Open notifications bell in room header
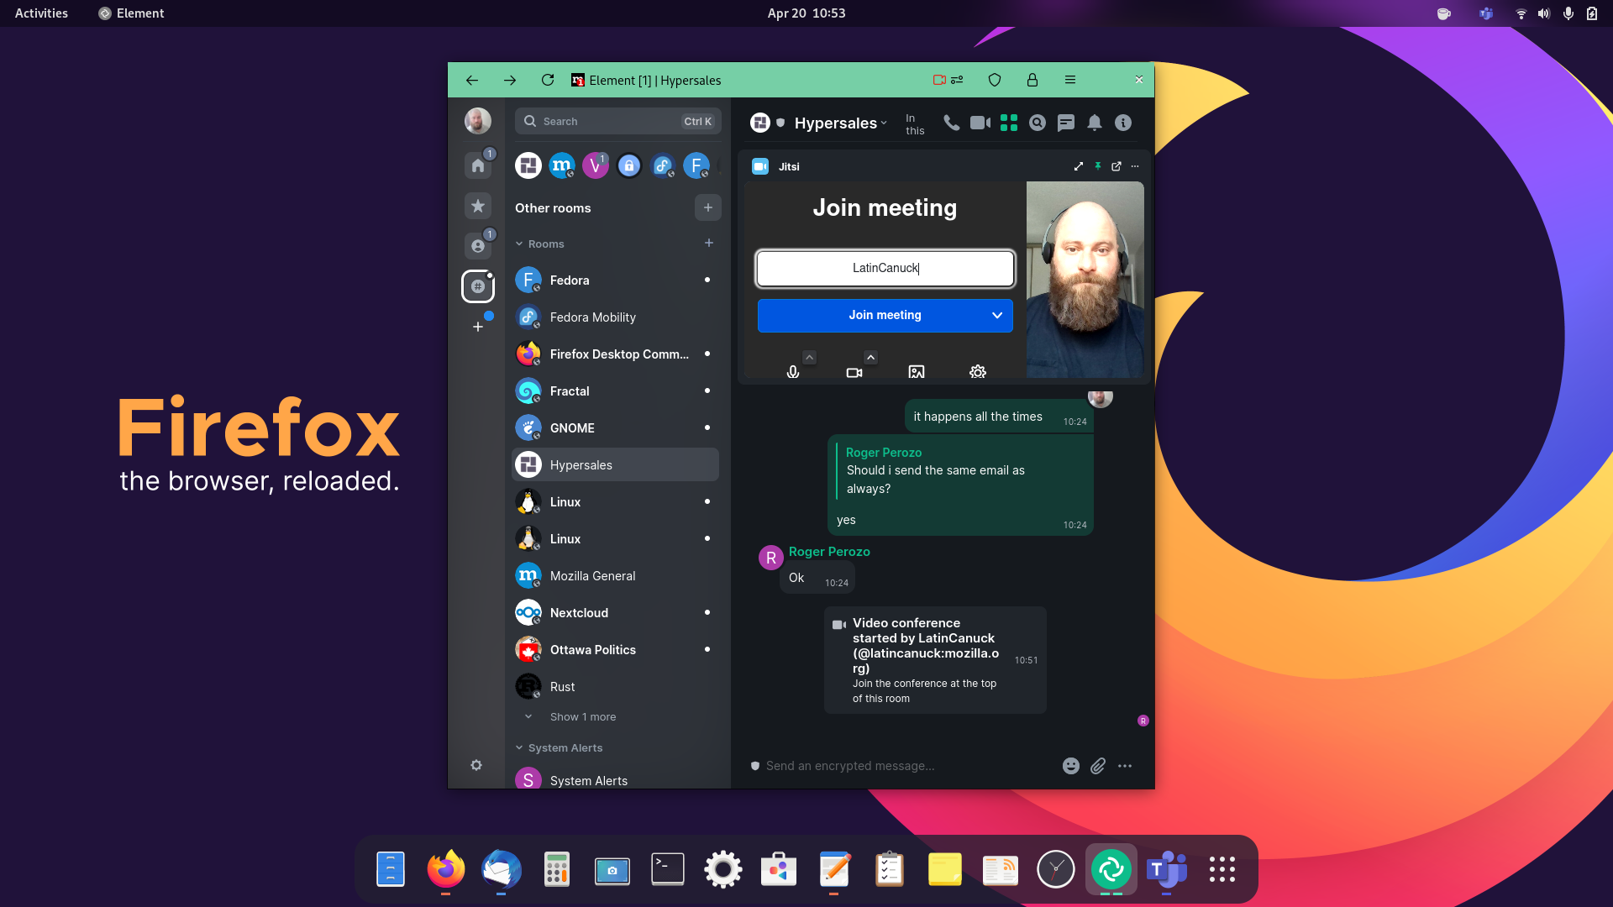1613x907 pixels. coord(1095,123)
